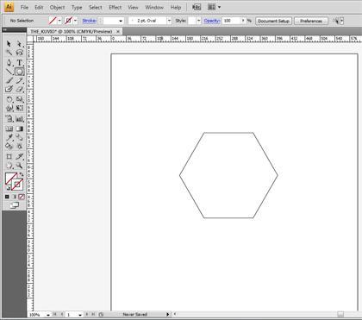362x320 pixels.
Task: Open Adobe Bridge from menu bar icon
Action: tap(197, 7)
